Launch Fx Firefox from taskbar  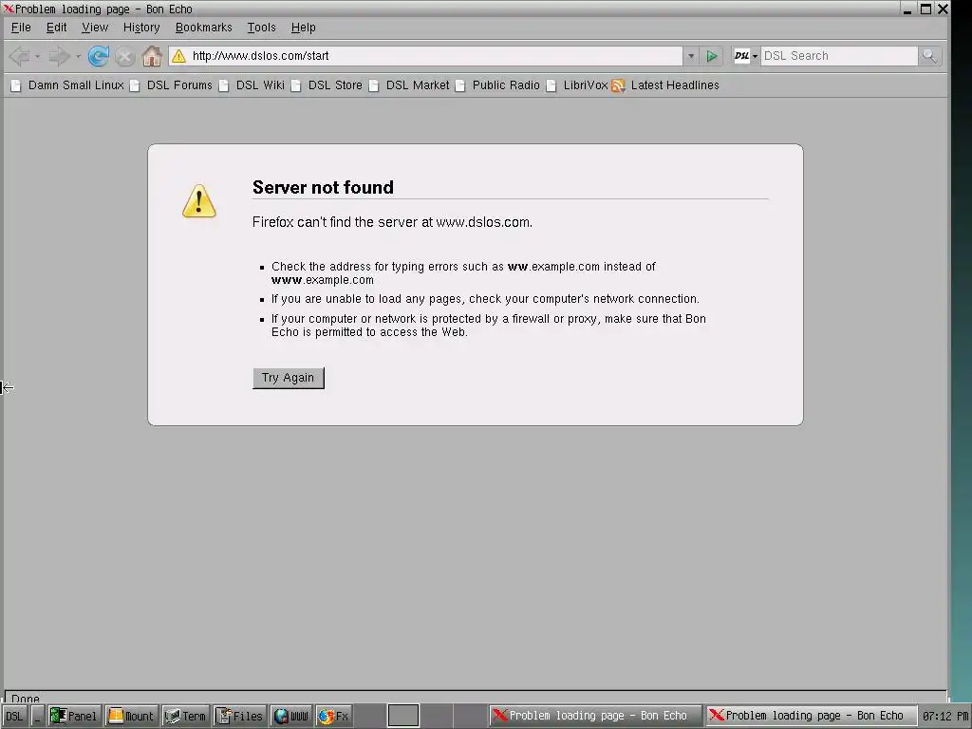(x=333, y=716)
